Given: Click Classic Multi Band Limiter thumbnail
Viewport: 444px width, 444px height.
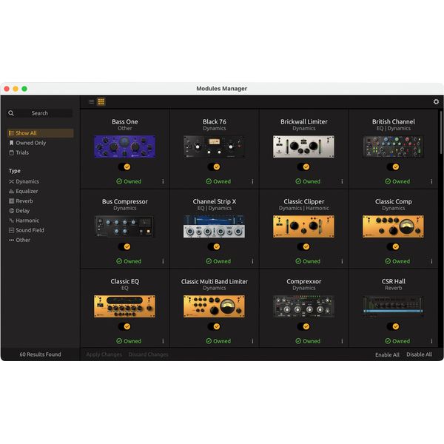Looking at the screenshot, I should pyautogui.click(x=214, y=306).
